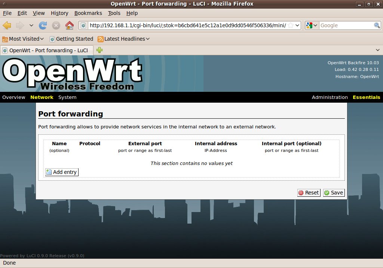Click the Reset button
The width and height of the screenshot is (383, 268).
pyautogui.click(x=309, y=193)
